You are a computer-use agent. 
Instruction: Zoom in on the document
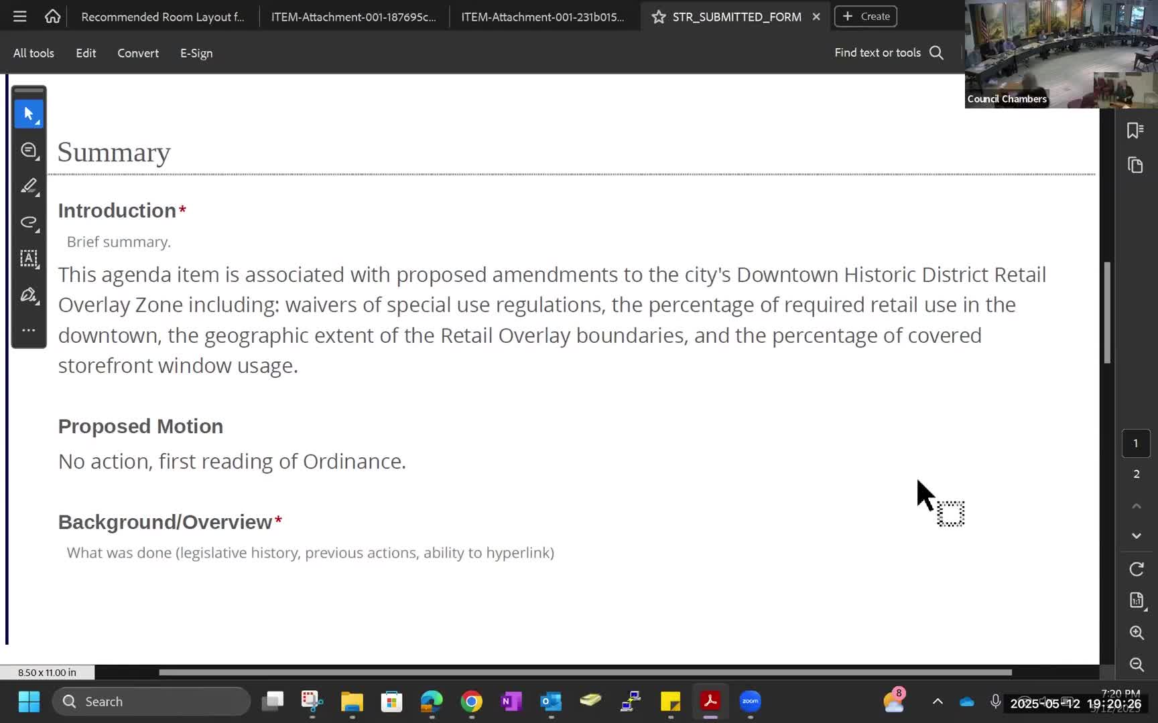point(1136,633)
